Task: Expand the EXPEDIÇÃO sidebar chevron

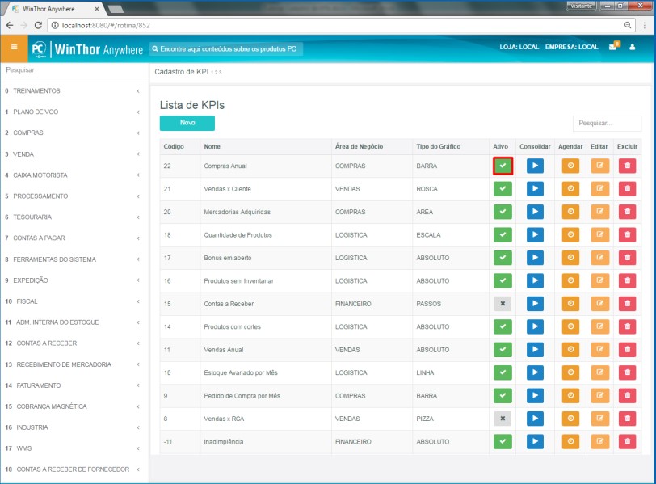Action: pos(138,280)
